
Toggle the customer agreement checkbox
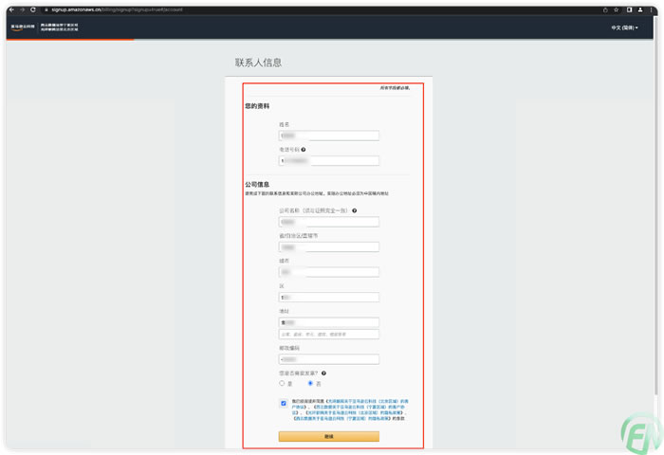[284, 403]
